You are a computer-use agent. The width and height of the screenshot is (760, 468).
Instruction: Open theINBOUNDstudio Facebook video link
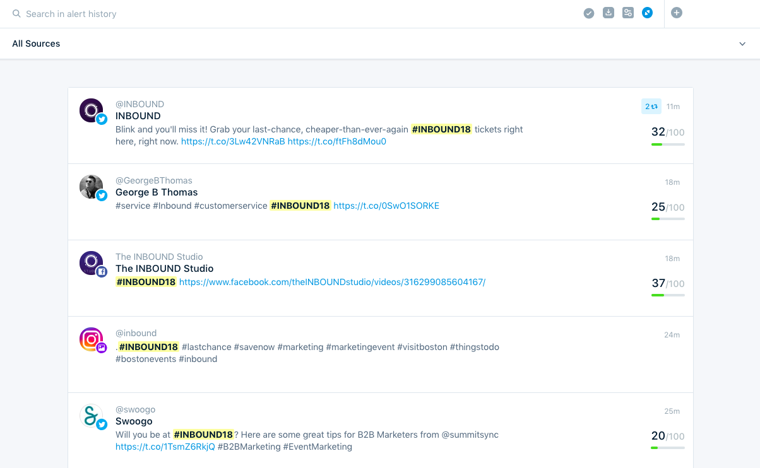point(333,282)
